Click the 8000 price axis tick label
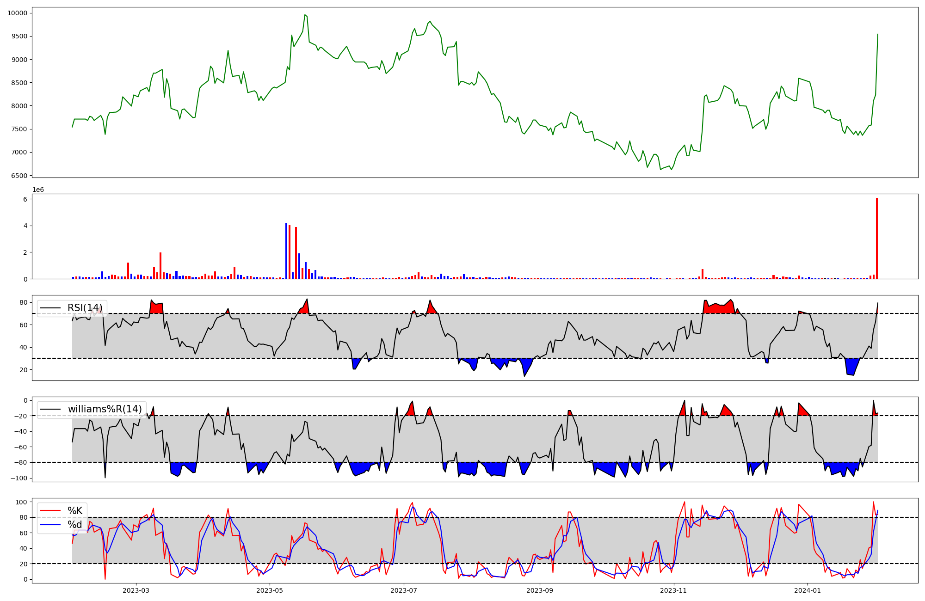Image resolution: width=925 pixels, height=601 pixels. click(x=19, y=106)
